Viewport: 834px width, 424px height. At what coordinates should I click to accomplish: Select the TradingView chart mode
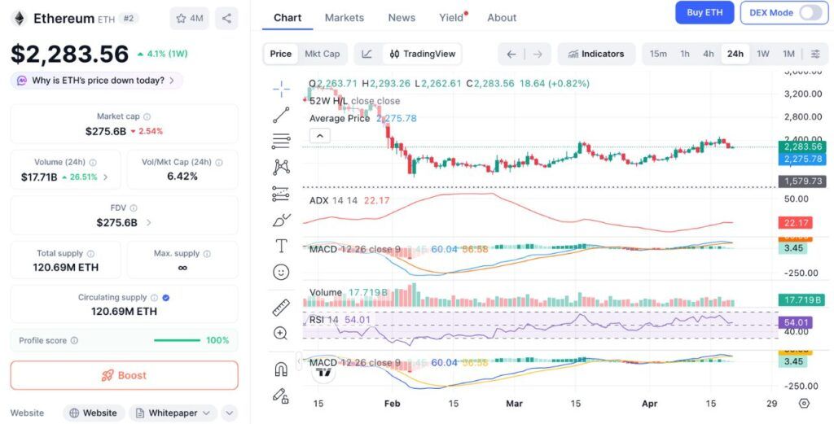pyautogui.click(x=423, y=54)
